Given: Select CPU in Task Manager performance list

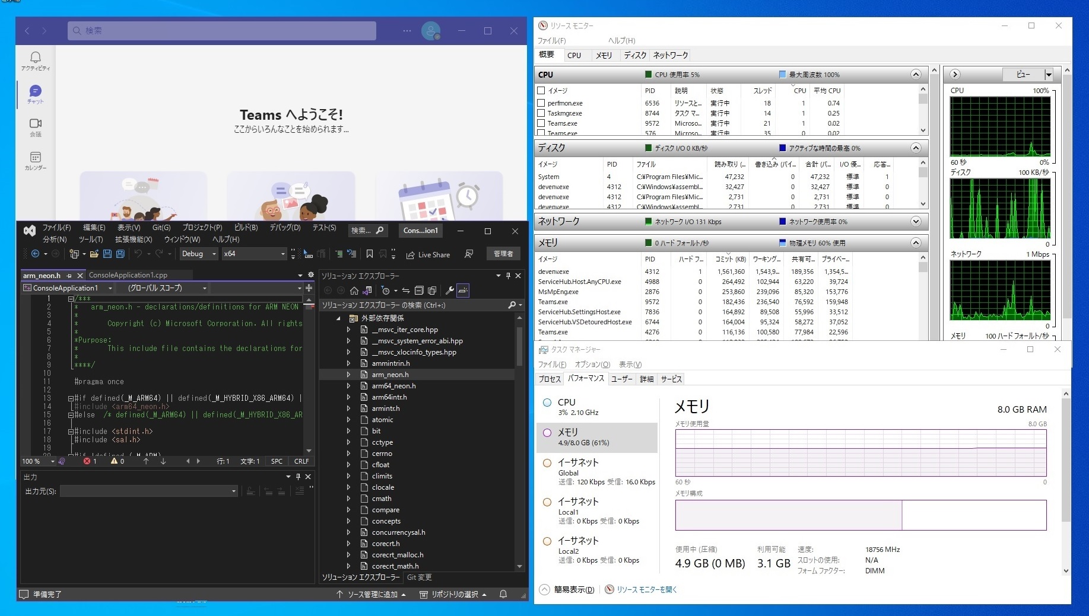Looking at the screenshot, I should (x=597, y=407).
